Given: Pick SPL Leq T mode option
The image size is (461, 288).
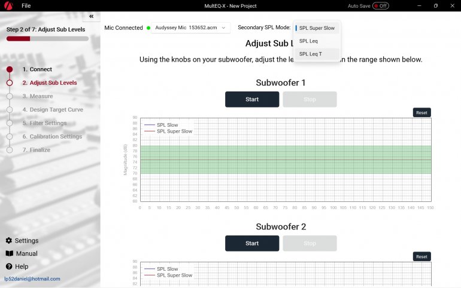Looking at the screenshot, I should [x=310, y=54].
